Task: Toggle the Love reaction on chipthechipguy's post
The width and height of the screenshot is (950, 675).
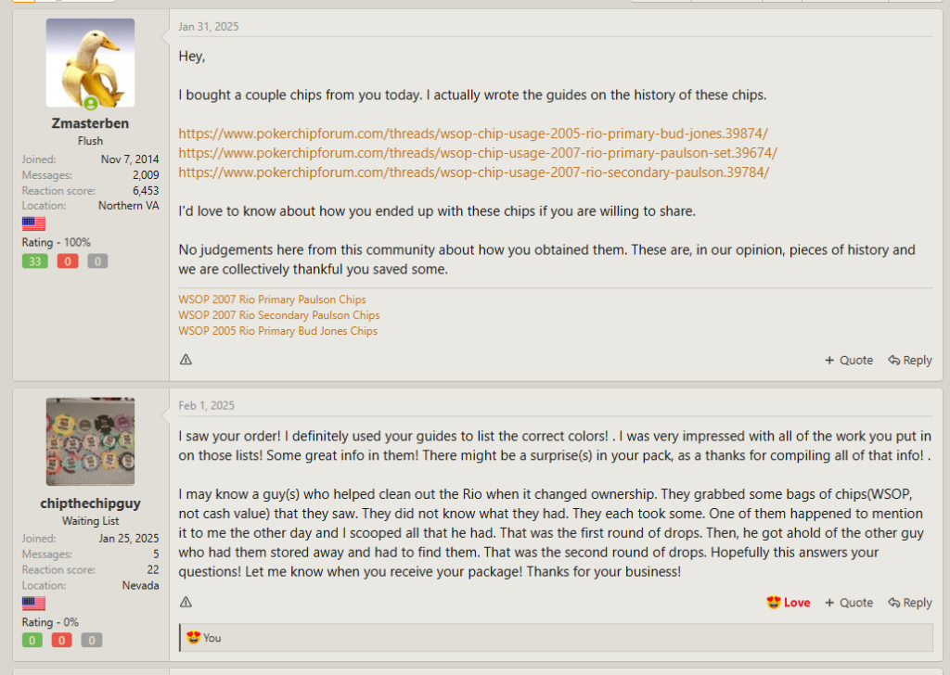Action: 789,603
